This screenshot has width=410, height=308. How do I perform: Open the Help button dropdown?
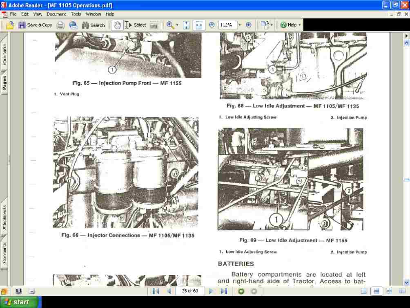point(299,25)
